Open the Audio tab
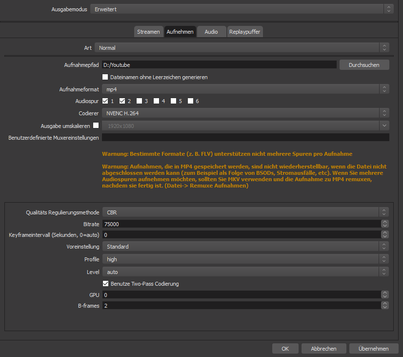403x357 pixels. pyautogui.click(x=211, y=32)
